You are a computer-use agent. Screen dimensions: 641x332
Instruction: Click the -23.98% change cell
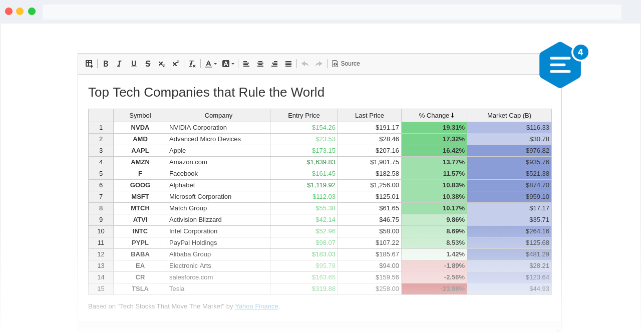pos(434,289)
